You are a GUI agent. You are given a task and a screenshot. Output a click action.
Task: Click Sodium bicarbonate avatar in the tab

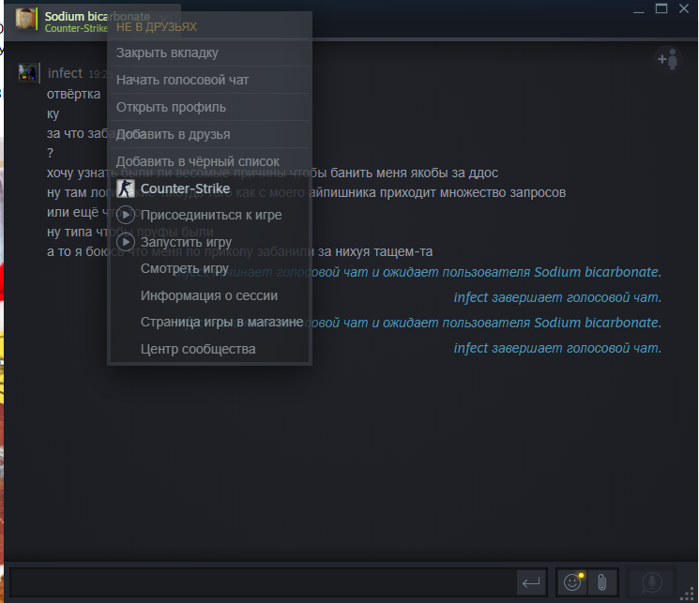click(25, 19)
